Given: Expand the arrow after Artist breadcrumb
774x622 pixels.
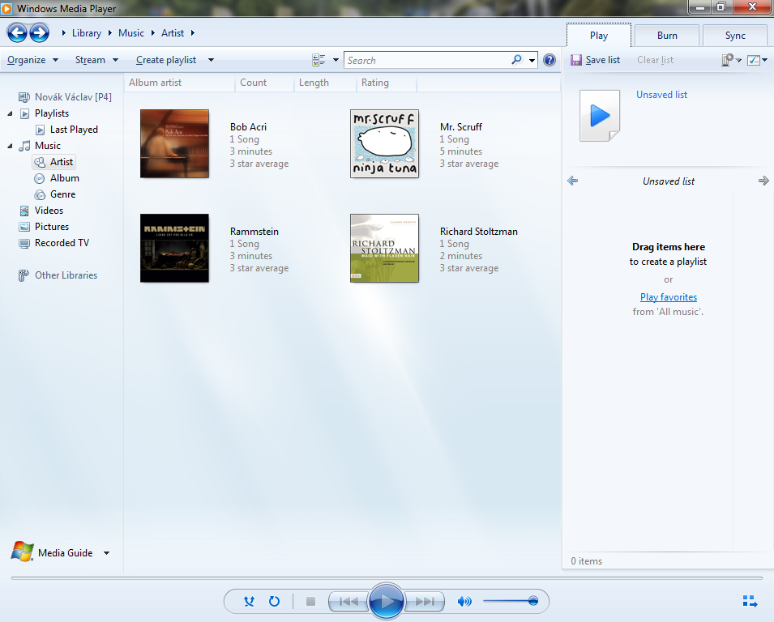Looking at the screenshot, I should tap(193, 33).
